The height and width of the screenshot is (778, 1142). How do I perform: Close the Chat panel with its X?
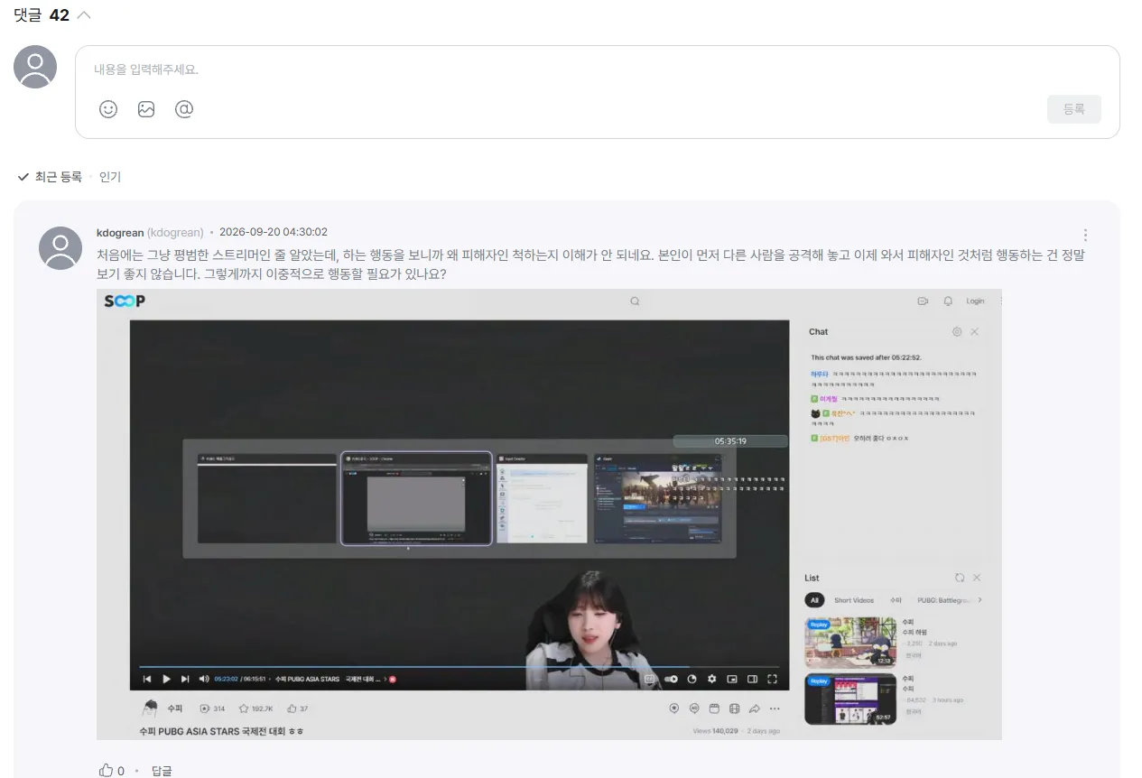(974, 332)
